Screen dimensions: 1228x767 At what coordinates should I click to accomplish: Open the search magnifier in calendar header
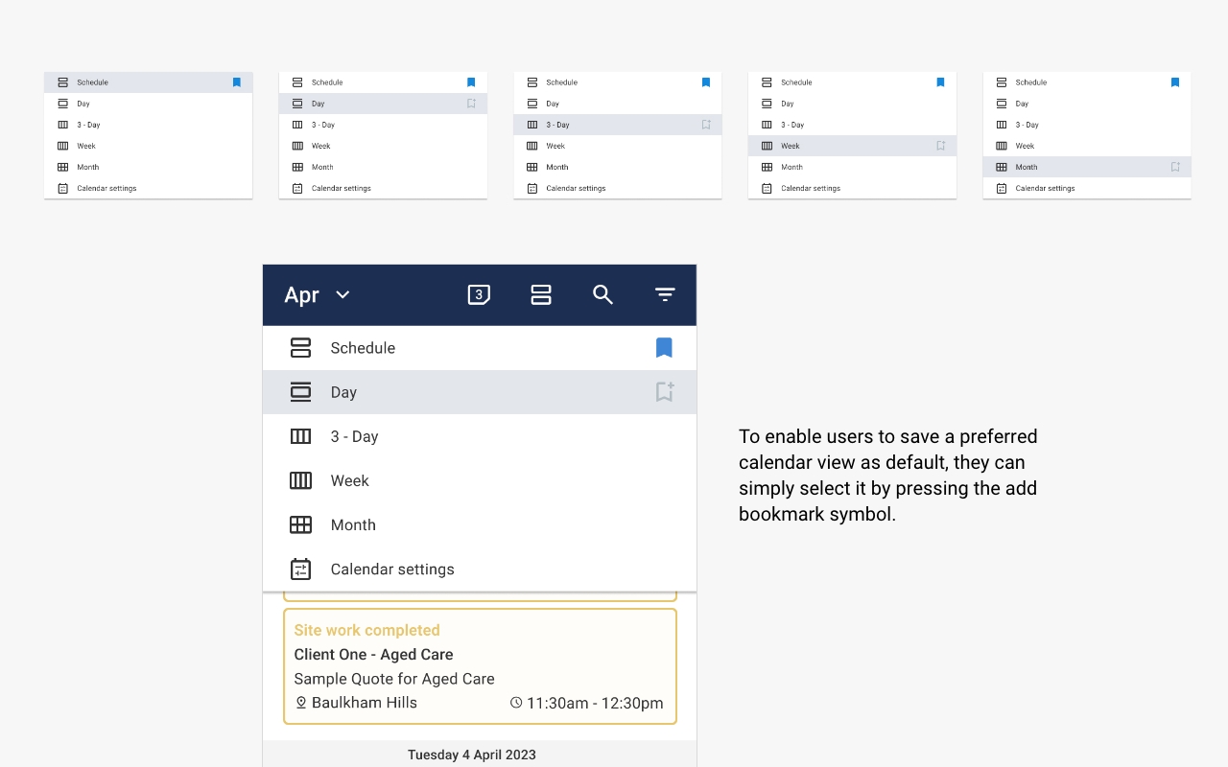[602, 295]
